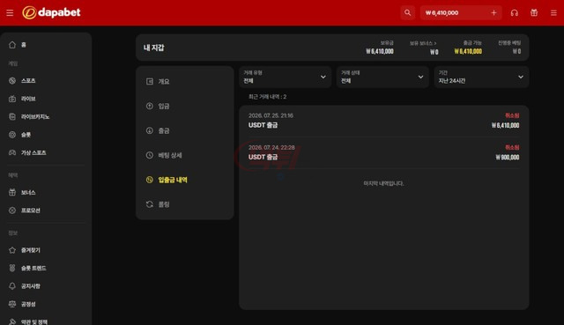Viewport: 564px width, 325px height.
Task: Select 입금 deposit in wallet menu
Action: [184, 106]
